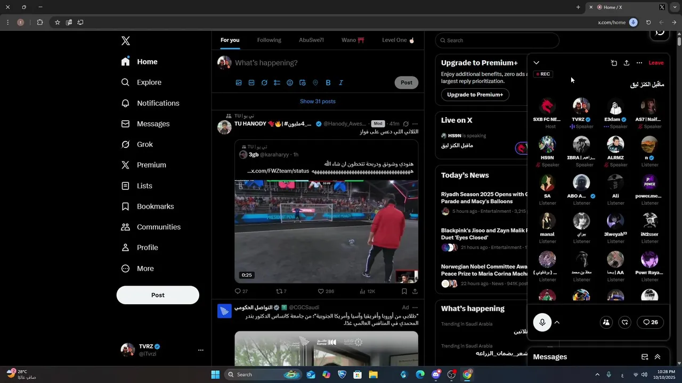
Task: Schedule the post with calendar icon
Action: pyautogui.click(x=303, y=82)
